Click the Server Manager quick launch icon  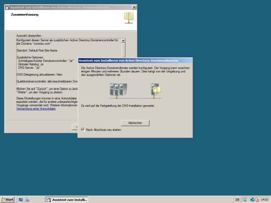pos(21,200)
